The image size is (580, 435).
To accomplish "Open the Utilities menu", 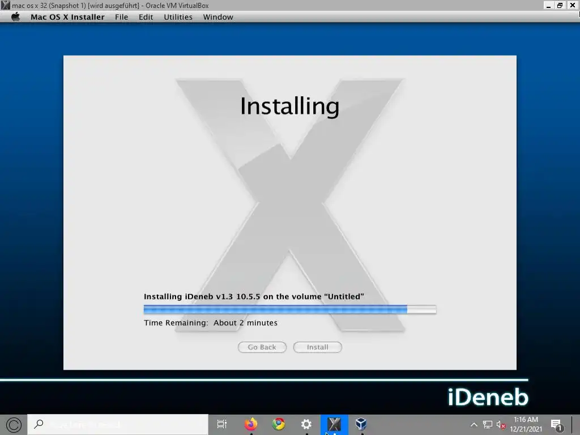I will (x=178, y=17).
